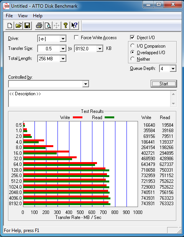Open the View menu
The width and height of the screenshot is (184, 237).
click(x=23, y=16)
